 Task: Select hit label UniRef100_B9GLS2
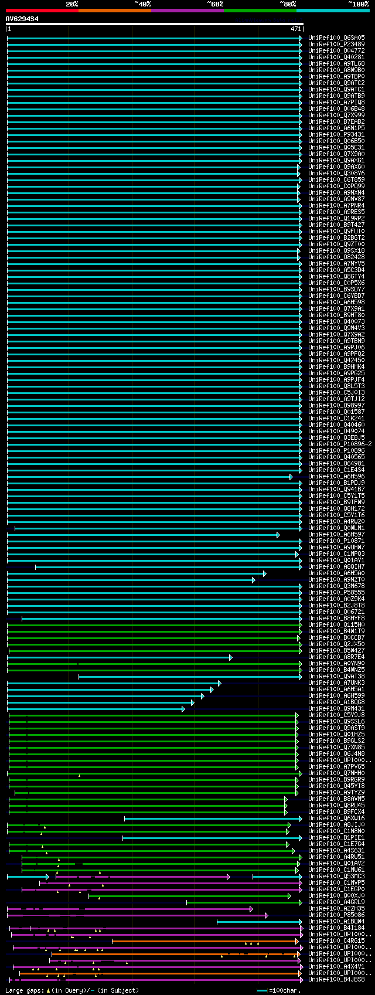(336, 741)
